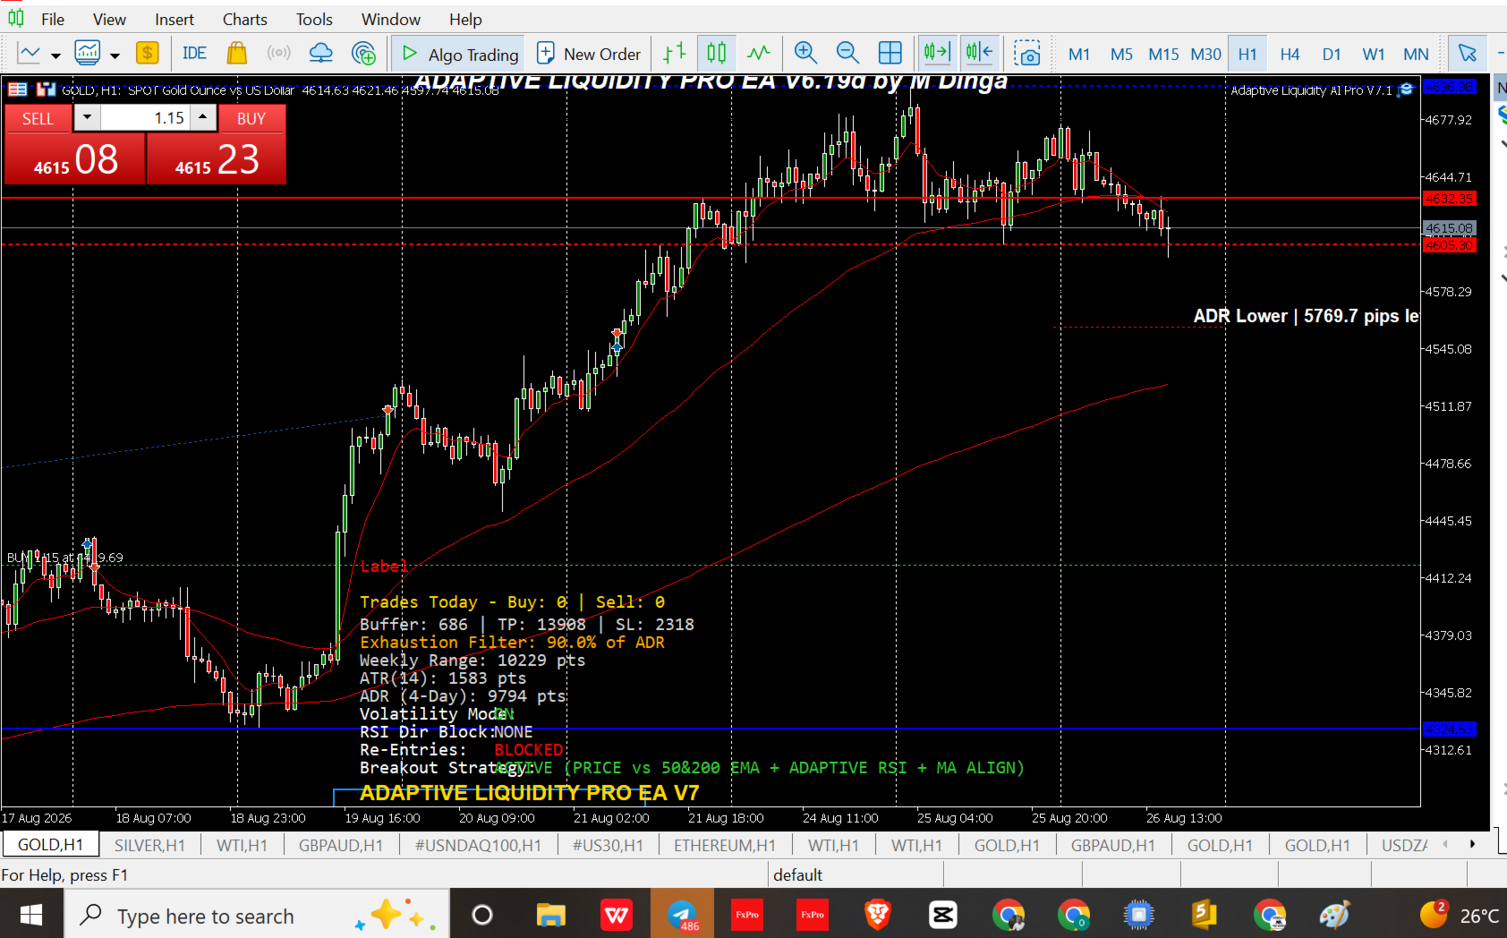
Task: Click the Expert Advisor hat icon
Action: tap(1407, 90)
